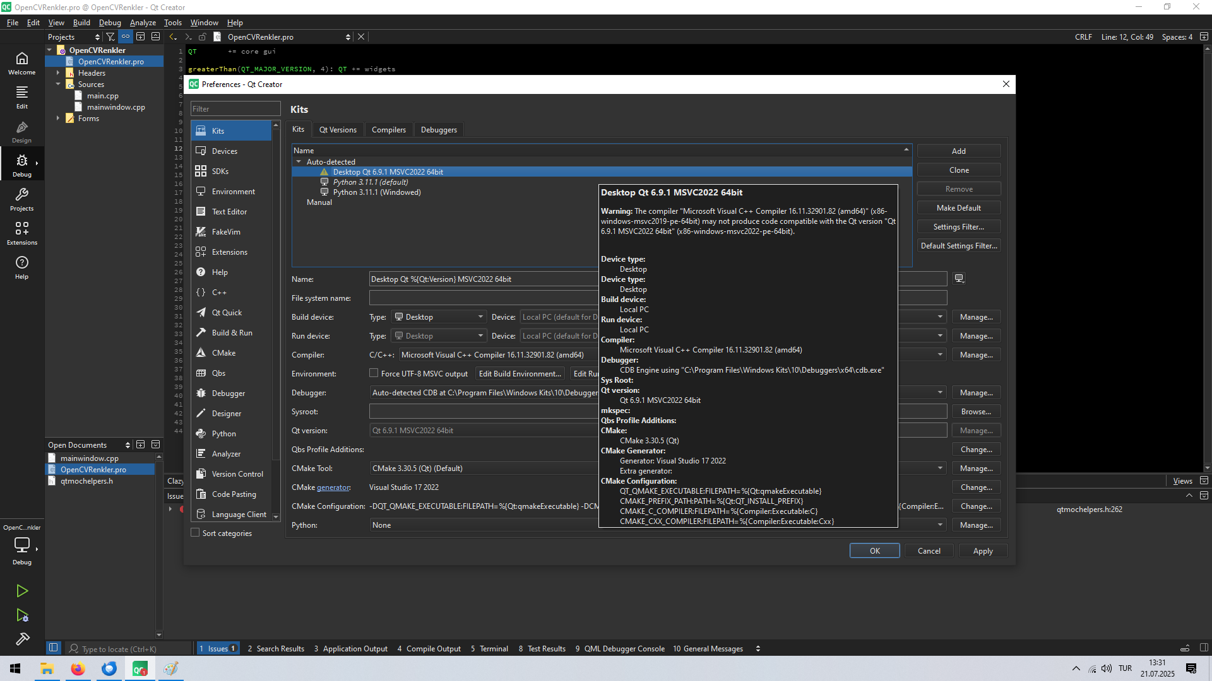Start debugging with the debug-run icon

pyautogui.click(x=22, y=615)
